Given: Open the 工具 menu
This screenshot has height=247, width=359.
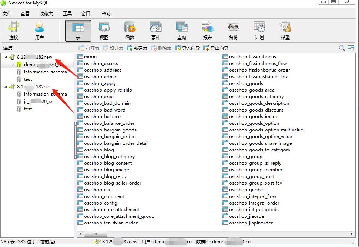Looking at the screenshot, I should click(x=67, y=14).
